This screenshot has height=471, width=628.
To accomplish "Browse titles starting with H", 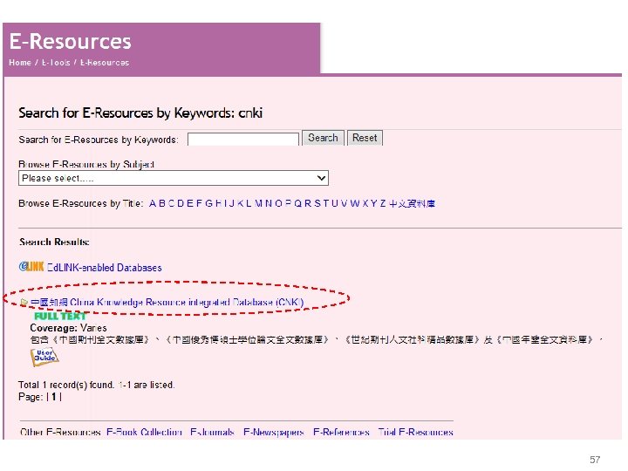I will pos(218,203).
